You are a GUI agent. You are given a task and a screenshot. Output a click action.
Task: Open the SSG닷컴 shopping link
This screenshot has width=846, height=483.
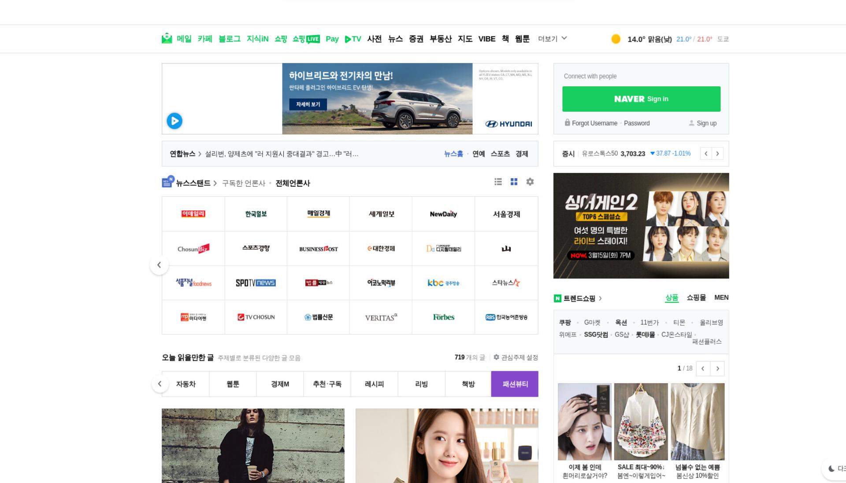[x=596, y=335]
